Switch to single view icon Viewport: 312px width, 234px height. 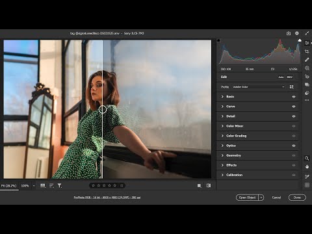[200, 186]
